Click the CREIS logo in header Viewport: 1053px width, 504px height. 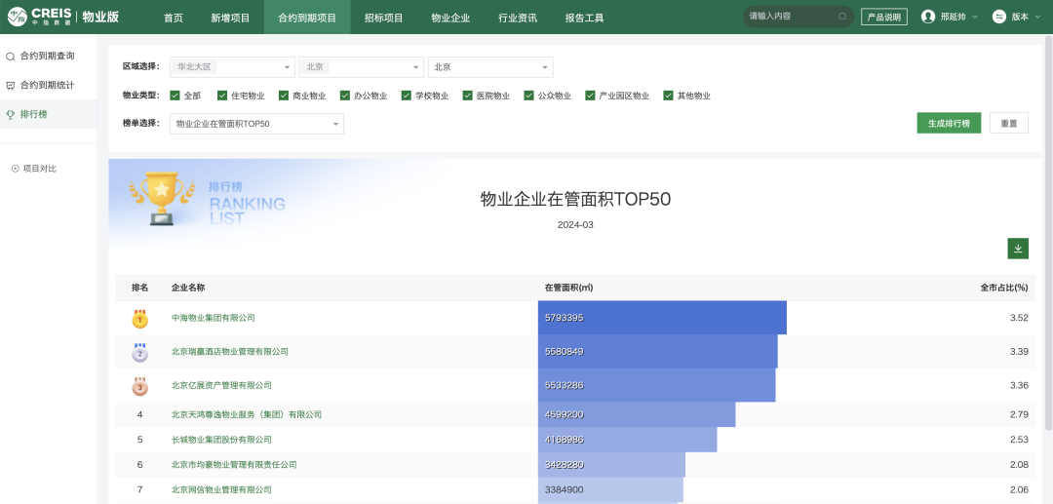click(x=38, y=17)
